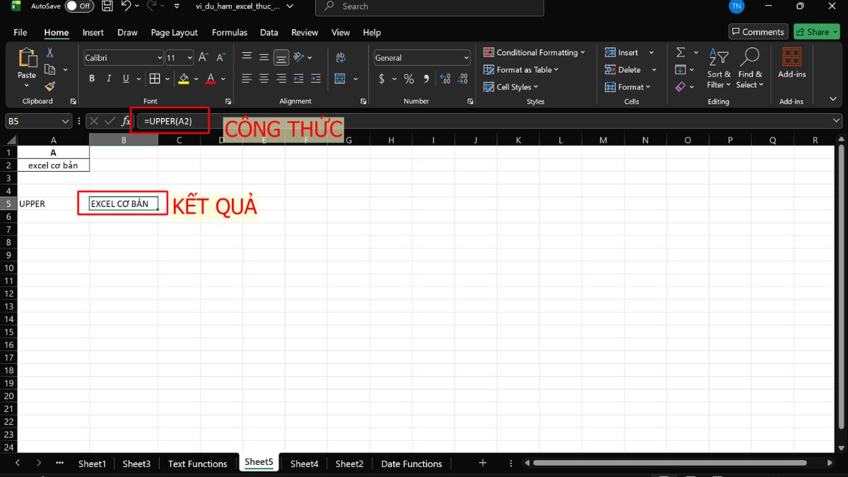848x477 pixels.
Task: Open the Conditional Formatting dropdown
Action: click(535, 52)
